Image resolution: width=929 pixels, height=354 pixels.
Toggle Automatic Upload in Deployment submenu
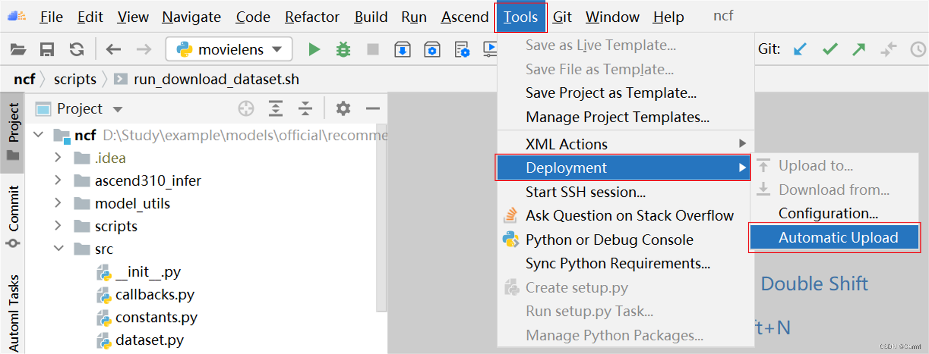pyautogui.click(x=838, y=238)
